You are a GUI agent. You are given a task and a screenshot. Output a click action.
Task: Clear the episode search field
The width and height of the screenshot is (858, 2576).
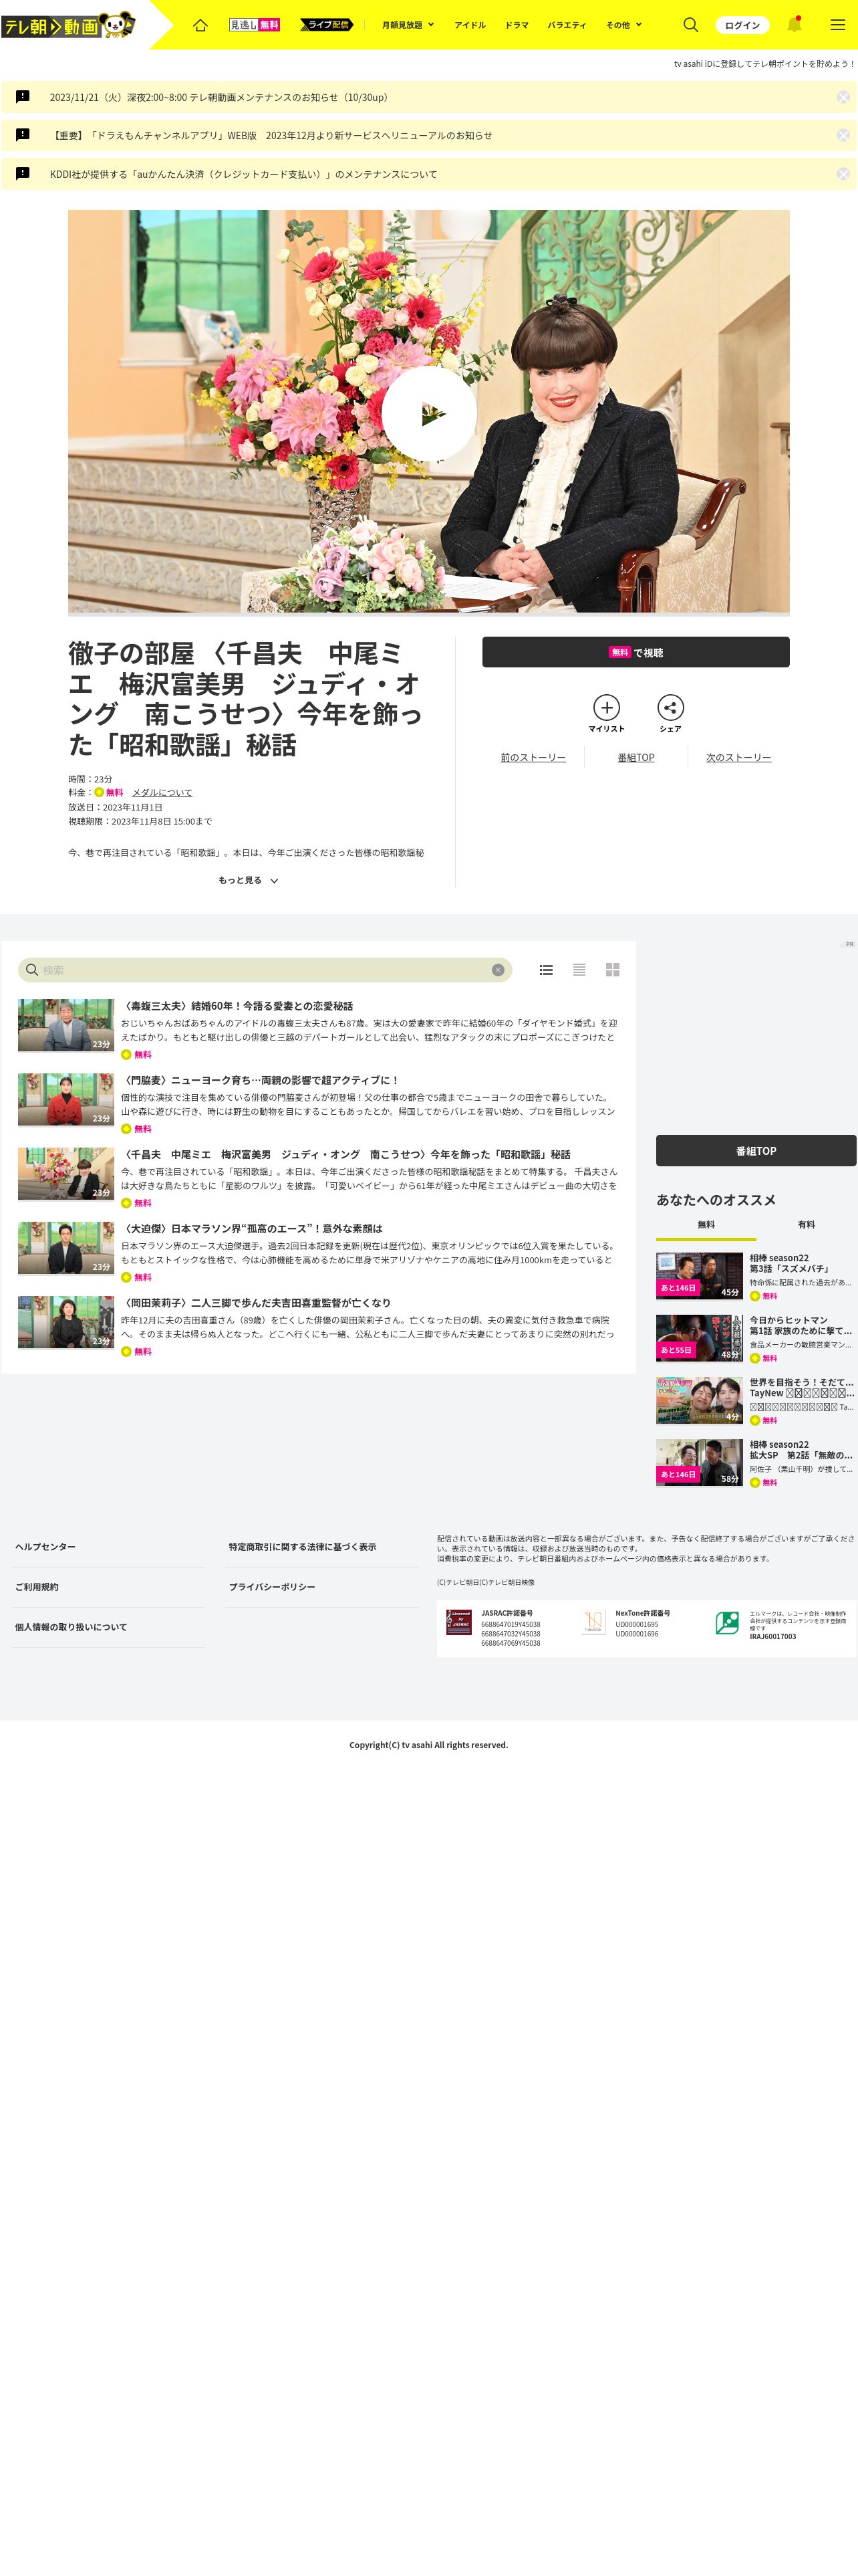coord(497,970)
